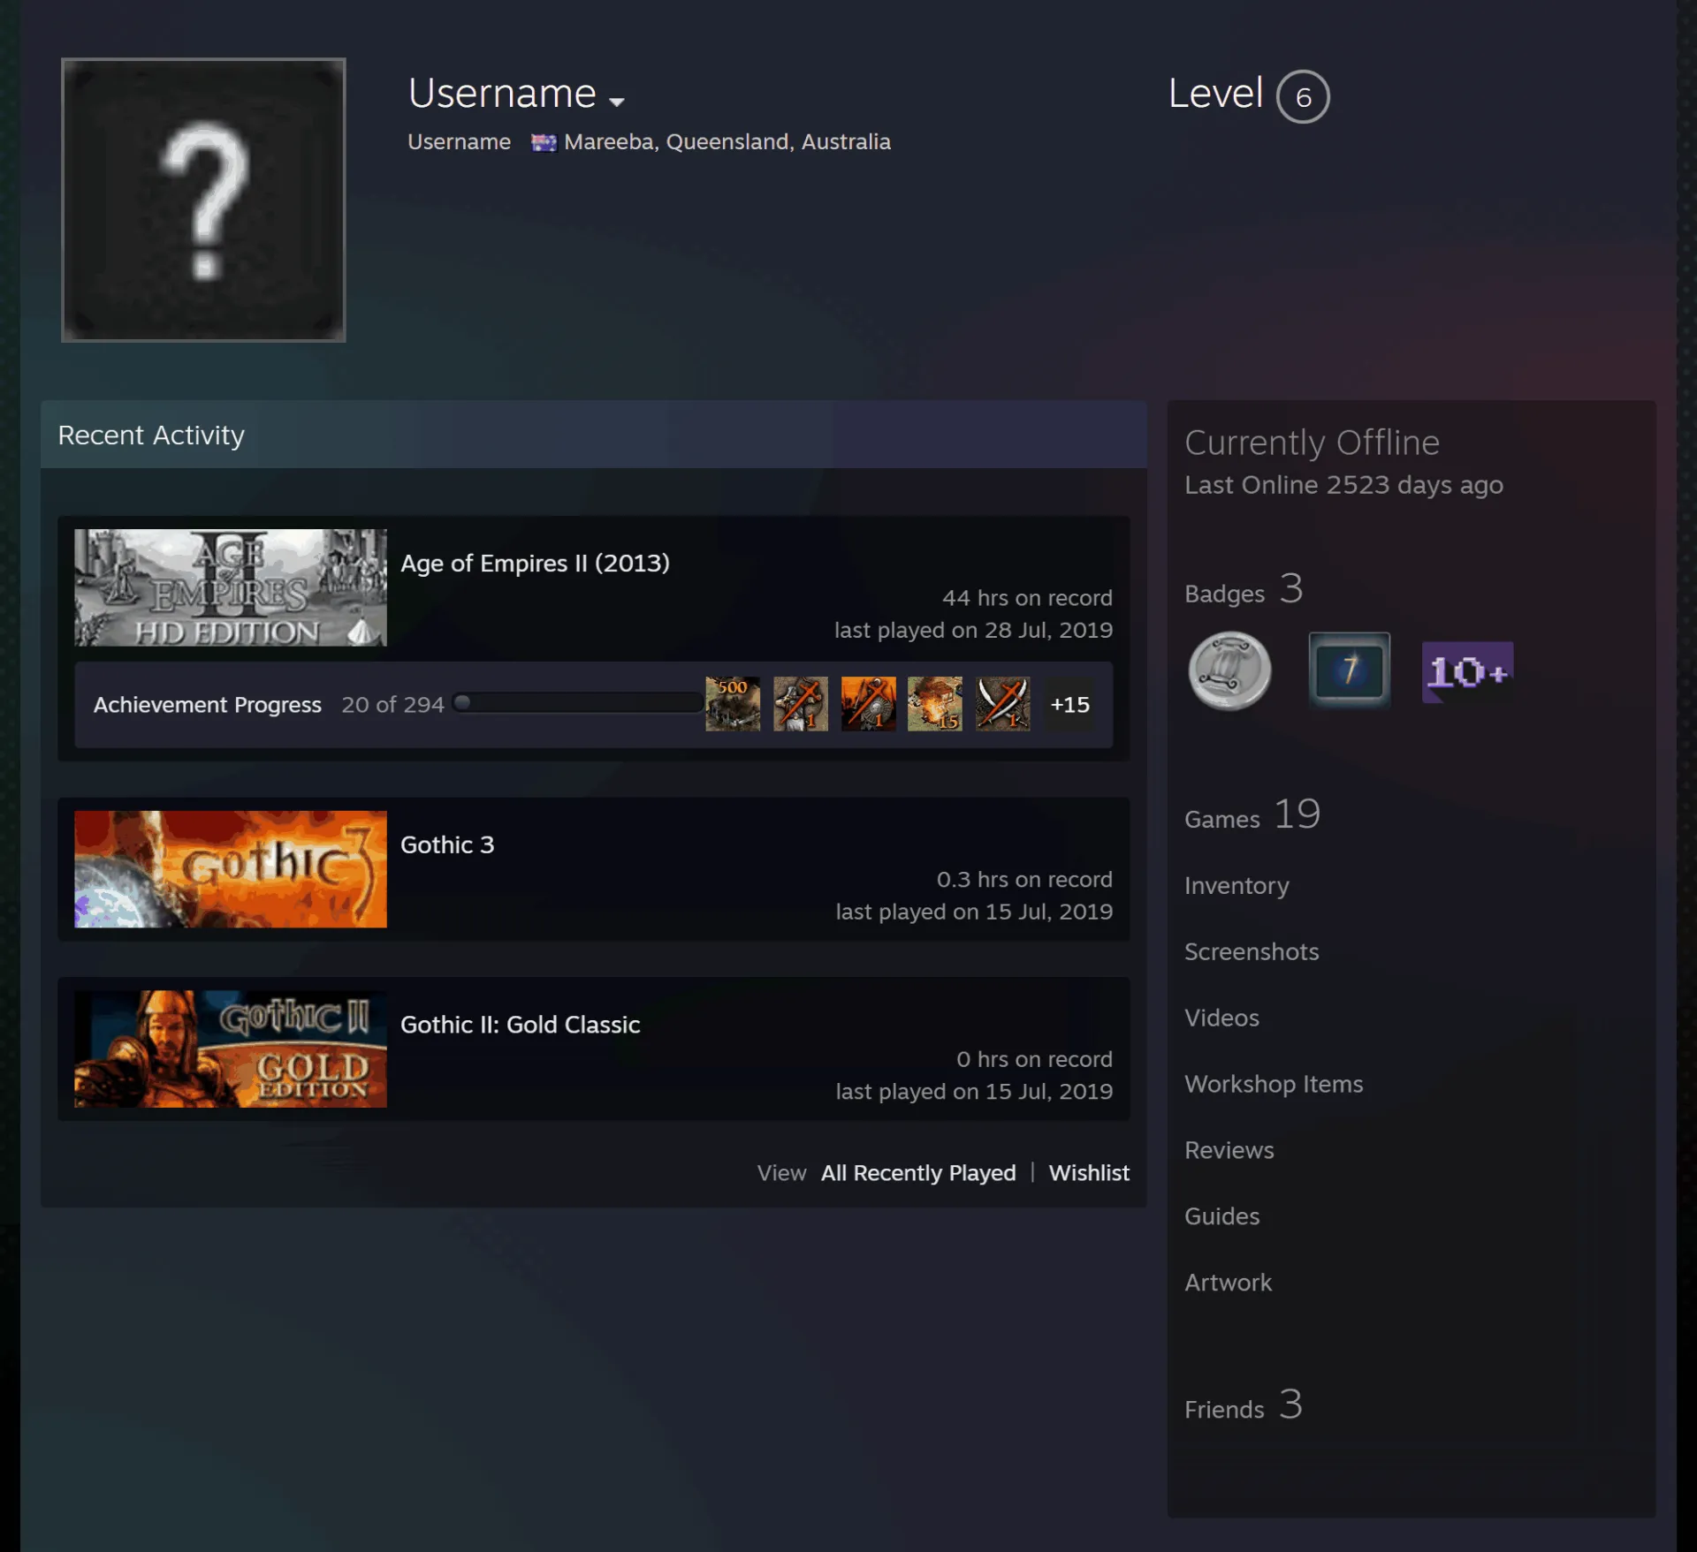Show the +15 more achievements

pos(1069,704)
